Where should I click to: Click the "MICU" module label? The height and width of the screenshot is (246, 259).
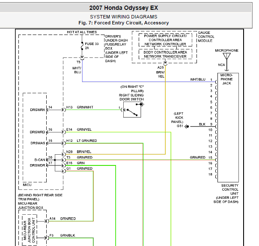[27, 185]
